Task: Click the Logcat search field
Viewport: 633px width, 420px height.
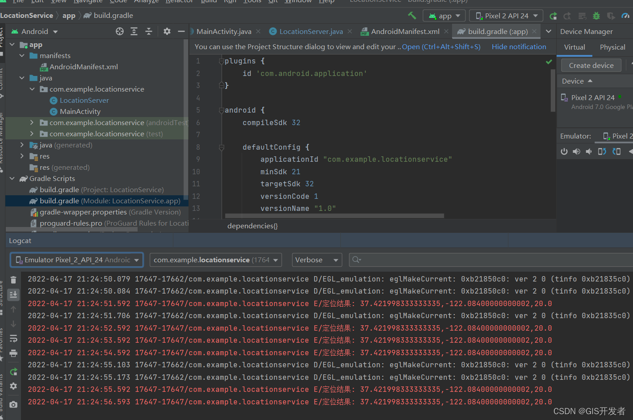Action: (x=490, y=260)
